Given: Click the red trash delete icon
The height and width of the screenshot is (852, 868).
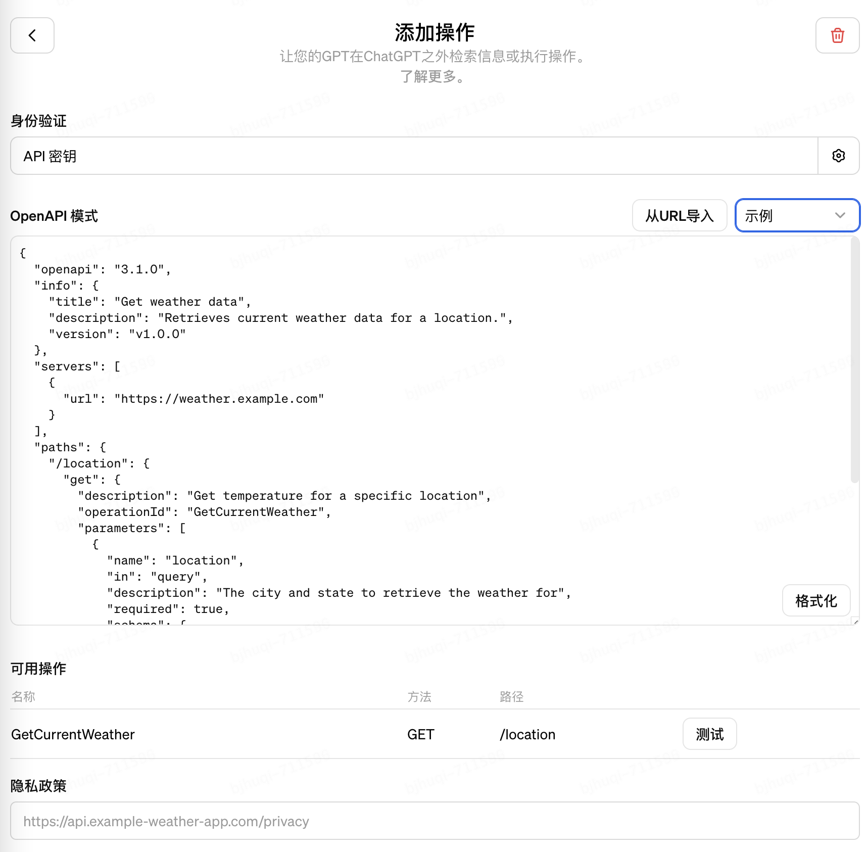Looking at the screenshot, I should coord(837,35).
